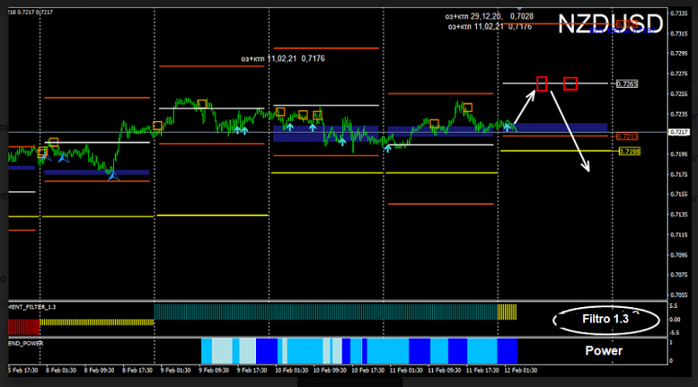Click the orange square marker at the 9 Feb high

202,104
